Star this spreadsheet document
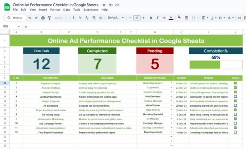The width and height of the screenshot is (246, 149). pos(104,5)
